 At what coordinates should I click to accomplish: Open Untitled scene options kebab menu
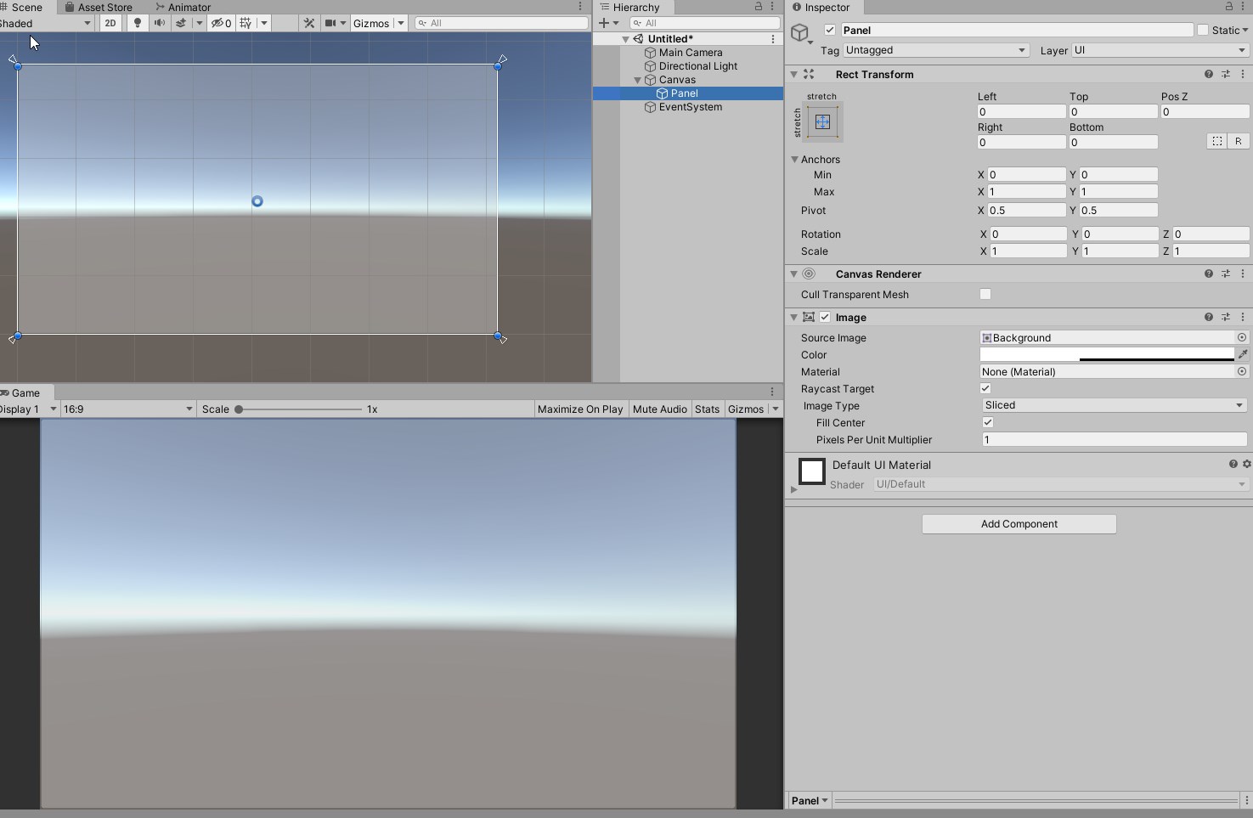[x=772, y=39]
